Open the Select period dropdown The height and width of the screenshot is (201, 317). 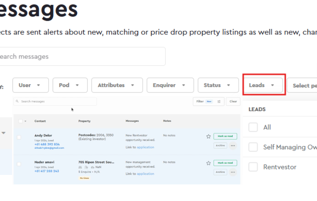pos(302,86)
